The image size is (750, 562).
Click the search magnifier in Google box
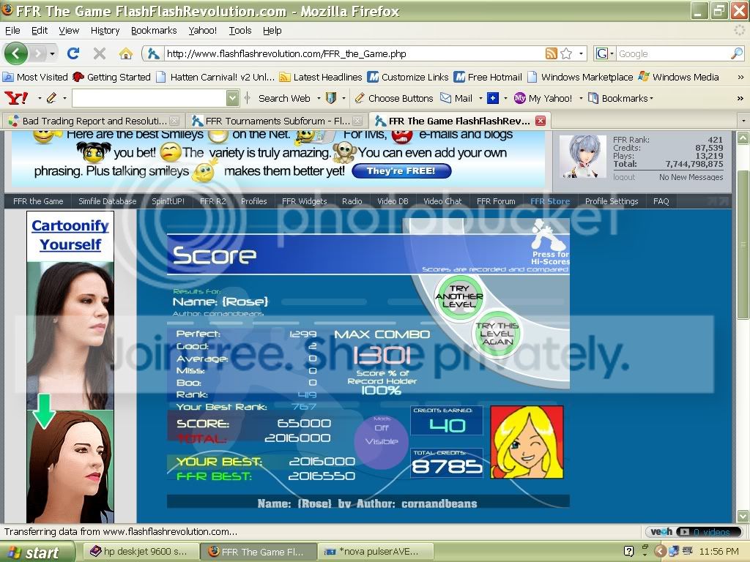(736, 53)
